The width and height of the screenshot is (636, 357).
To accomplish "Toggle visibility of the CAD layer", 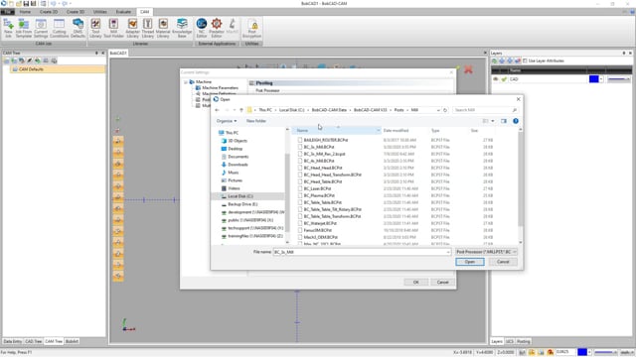I will (x=495, y=79).
